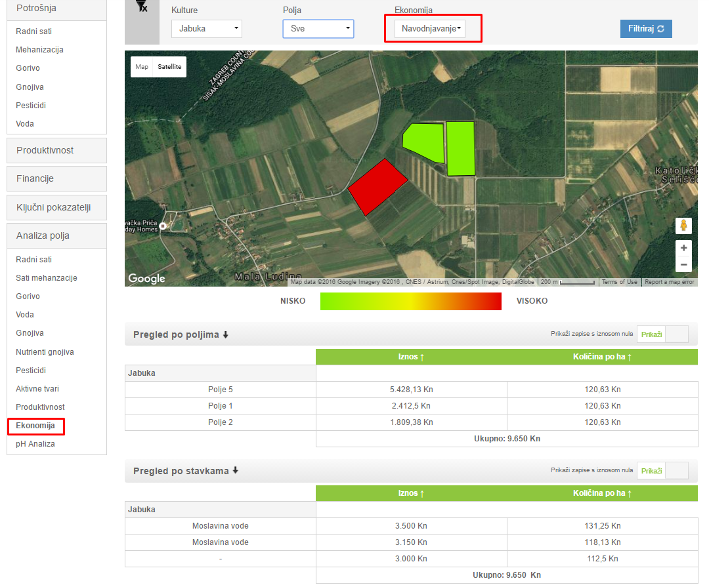Open the Kulture dropdown showing Jabuka
This screenshot has height=585, width=709.
point(206,29)
